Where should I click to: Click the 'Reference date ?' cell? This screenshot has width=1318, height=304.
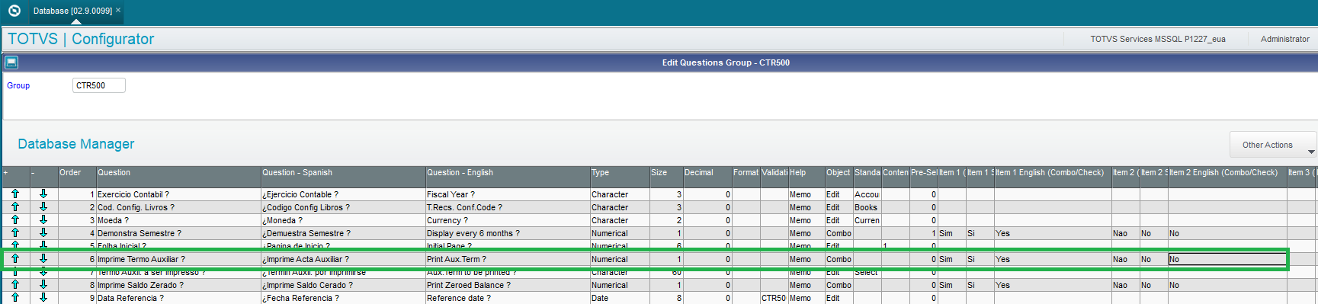pyautogui.click(x=508, y=298)
